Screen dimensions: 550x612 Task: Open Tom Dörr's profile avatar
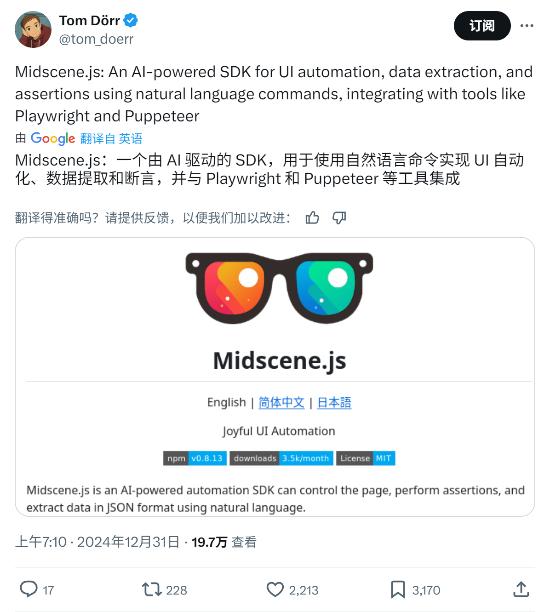coord(33,29)
